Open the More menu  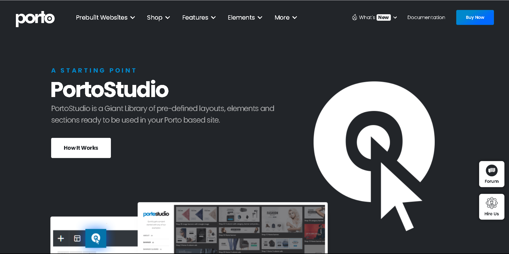[x=286, y=18]
